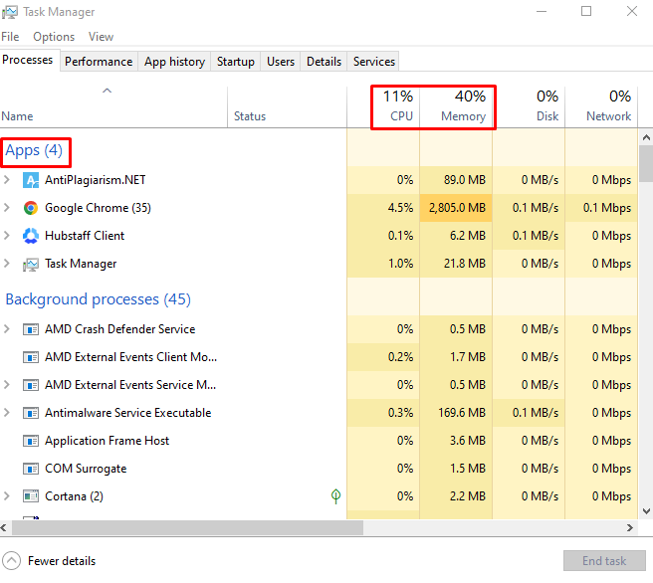Viewport: 653px width, 583px height.
Task: Click the Hubstaff Client icon
Action: click(x=31, y=236)
